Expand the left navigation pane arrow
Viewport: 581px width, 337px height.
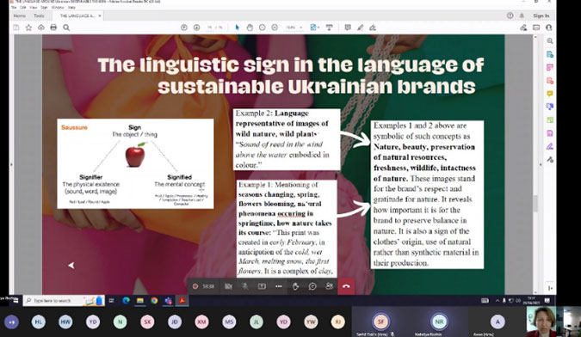tap(11, 164)
